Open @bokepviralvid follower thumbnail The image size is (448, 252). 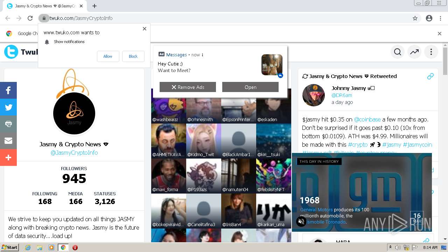tap(169, 211)
